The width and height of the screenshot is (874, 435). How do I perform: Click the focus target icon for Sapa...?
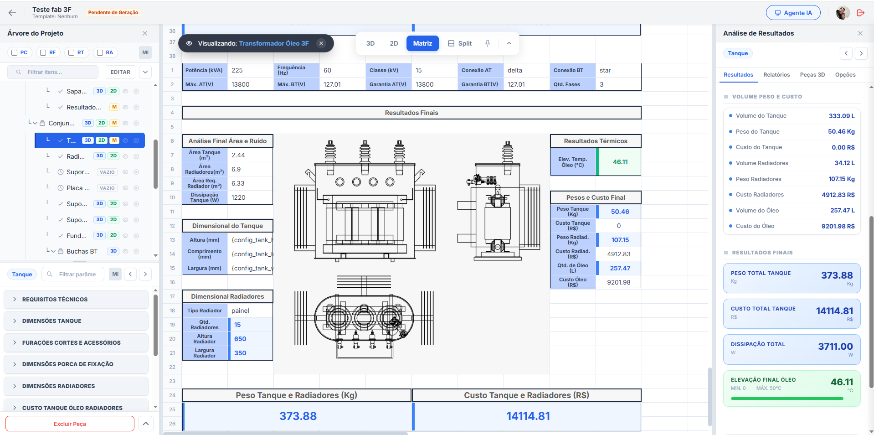tap(136, 91)
